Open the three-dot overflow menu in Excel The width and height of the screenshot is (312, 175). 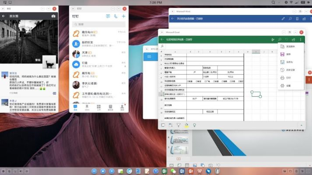click(301, 40)
